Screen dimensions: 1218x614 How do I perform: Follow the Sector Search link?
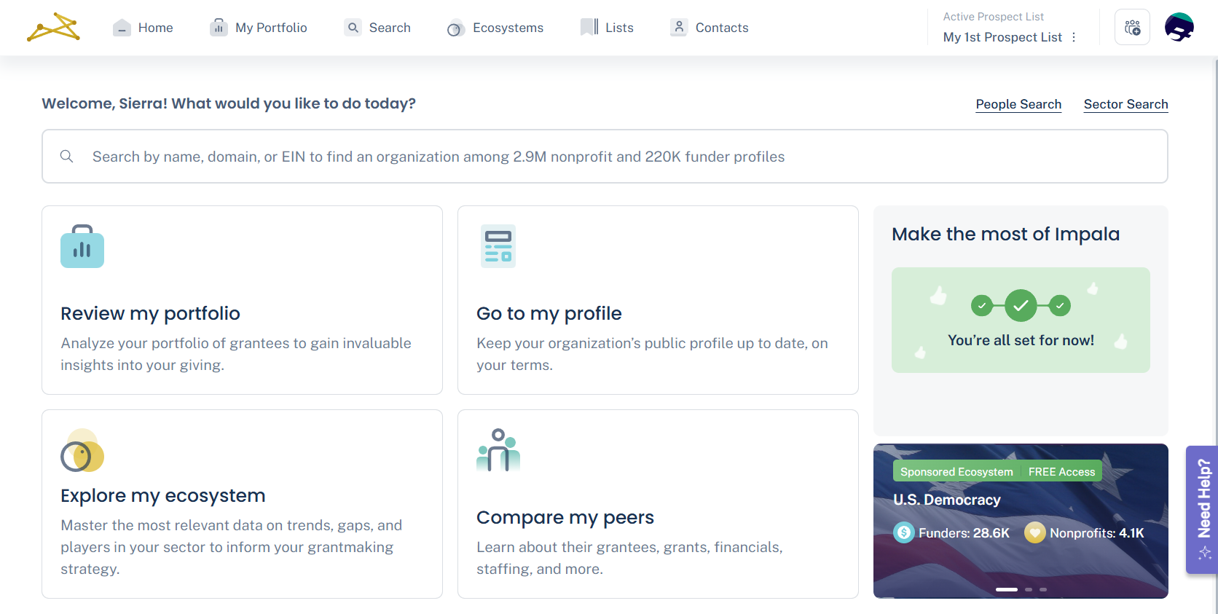pos(1125,104)
